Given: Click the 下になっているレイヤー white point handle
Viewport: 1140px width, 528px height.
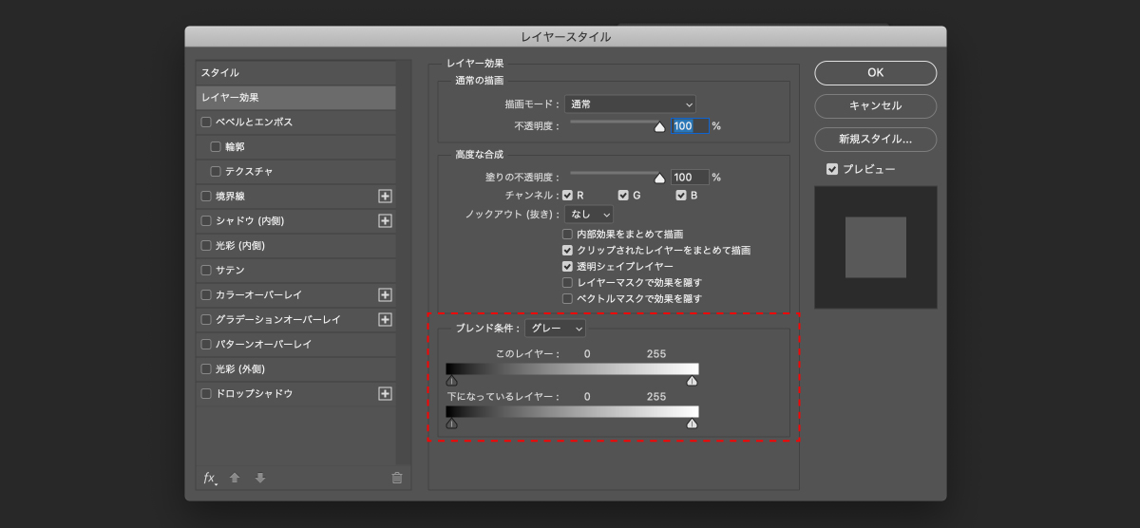Looking at the screenshot, I should (693, 424).
